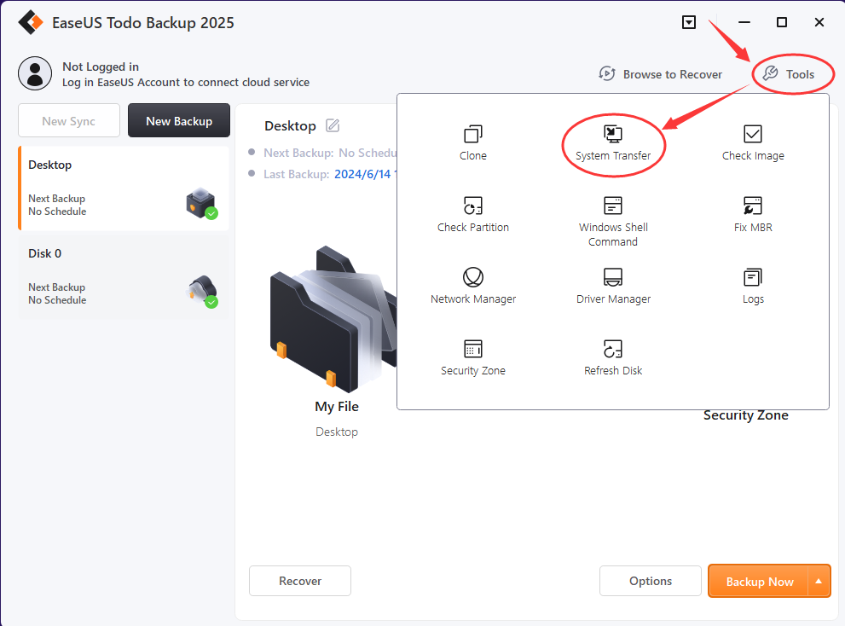Screen dimensions: 845x626
Task: Click the 'Next Backup: No Schedule' text
Action: click(x=330, y=153)
